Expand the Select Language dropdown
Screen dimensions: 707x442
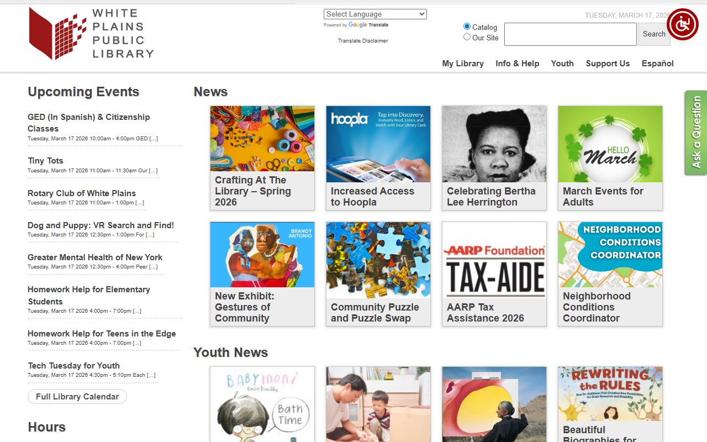click(375, 14)
